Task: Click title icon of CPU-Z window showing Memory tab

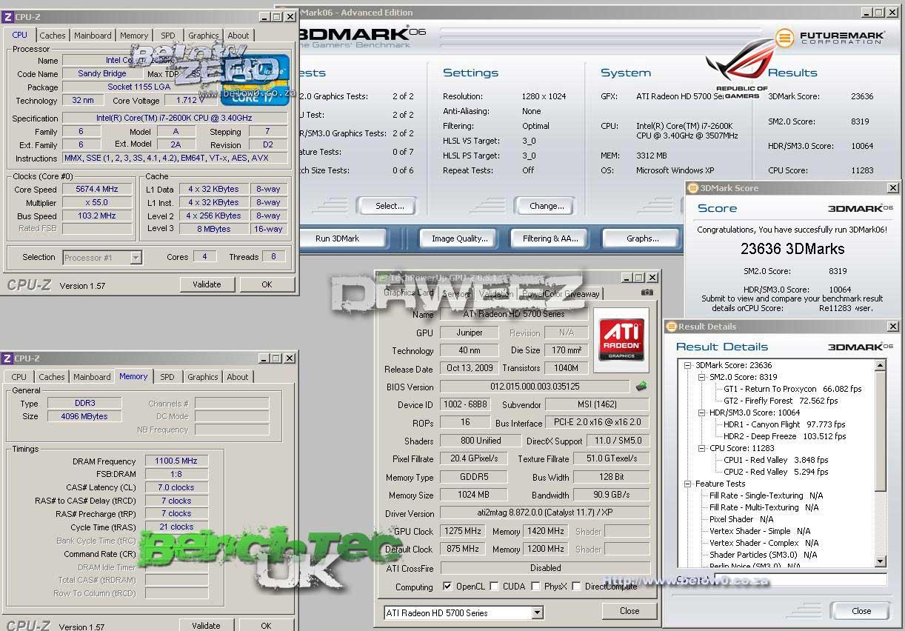Action: [7, 358]
